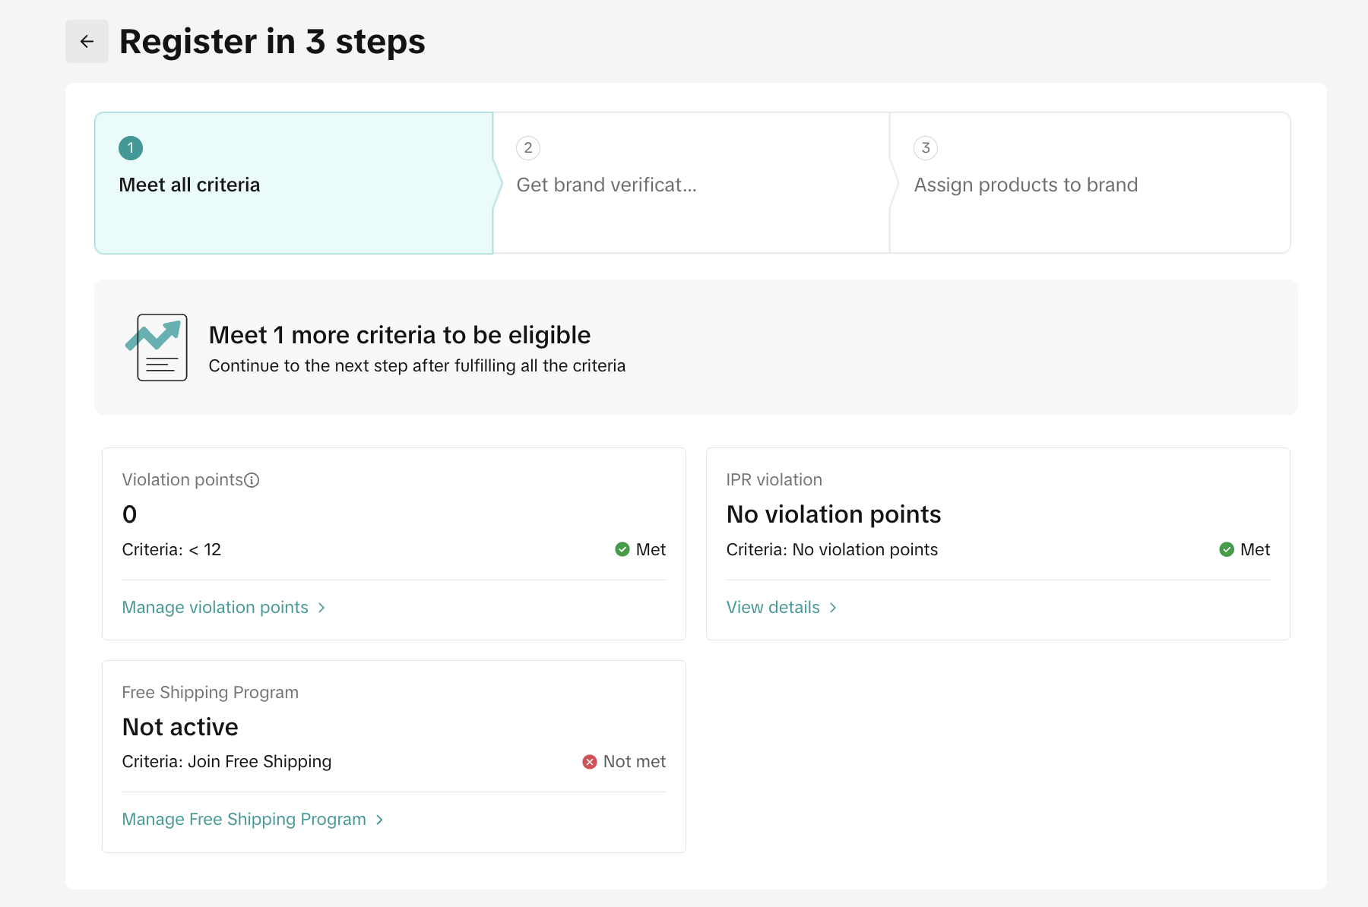Screen dimensions: 1368x907
Task: Click chevron next to Manage violation points
Action: 321,608
